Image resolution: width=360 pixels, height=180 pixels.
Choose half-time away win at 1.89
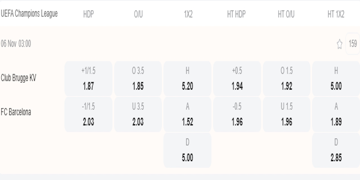coord(336,114)
